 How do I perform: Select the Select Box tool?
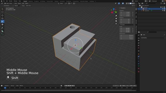(x=2, y=9)
